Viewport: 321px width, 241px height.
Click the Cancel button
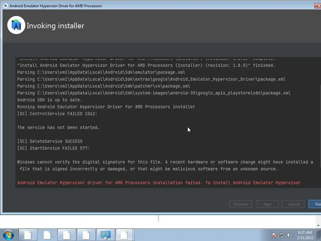point(293,204)
